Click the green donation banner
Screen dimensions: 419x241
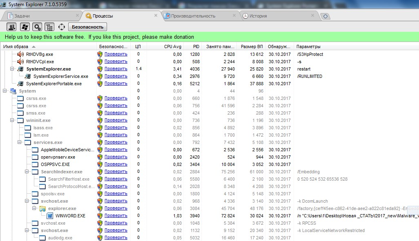(x=209, y=37)
